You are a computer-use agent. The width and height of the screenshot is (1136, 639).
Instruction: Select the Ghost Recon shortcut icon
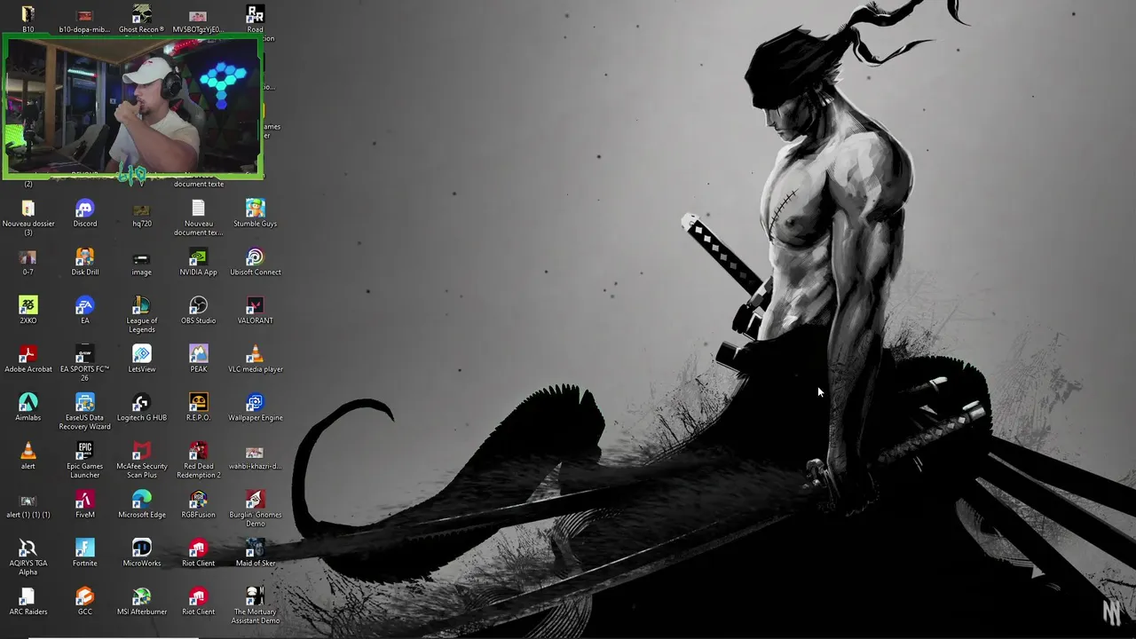pyautogui.click(x=142, y=14)
